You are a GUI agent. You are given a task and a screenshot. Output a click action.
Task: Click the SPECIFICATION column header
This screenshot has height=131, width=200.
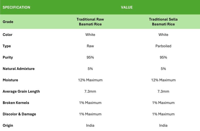point(16,7)
